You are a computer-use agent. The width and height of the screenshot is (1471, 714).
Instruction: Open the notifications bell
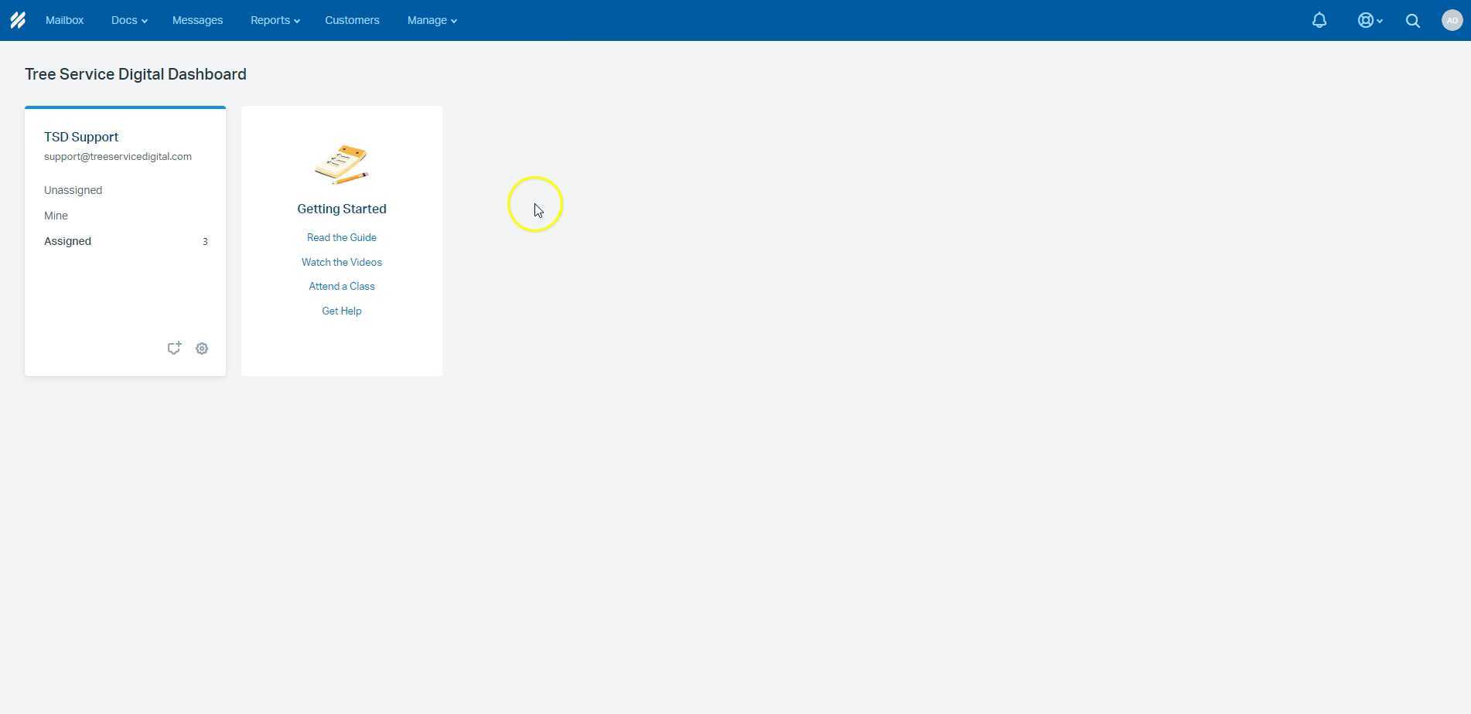[x=1319, y=20]
